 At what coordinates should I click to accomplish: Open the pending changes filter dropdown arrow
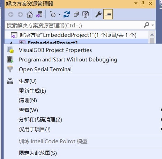click(x=60, y=14)
